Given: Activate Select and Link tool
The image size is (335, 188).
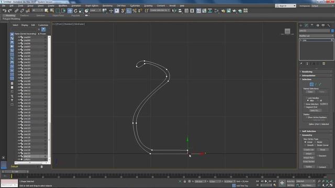Looking at the screenshot, I should pyautogui.click(x=16, y=10).
